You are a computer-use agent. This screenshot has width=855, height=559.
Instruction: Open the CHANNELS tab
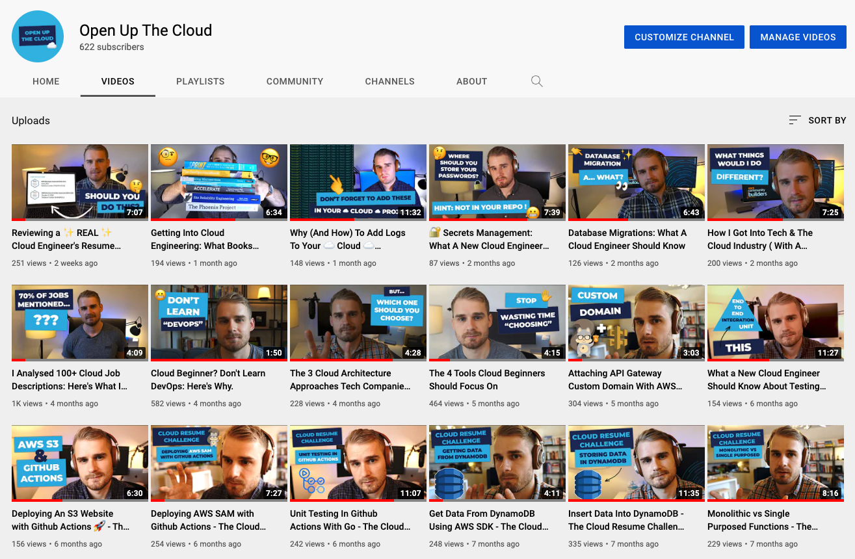pos(389,81)
